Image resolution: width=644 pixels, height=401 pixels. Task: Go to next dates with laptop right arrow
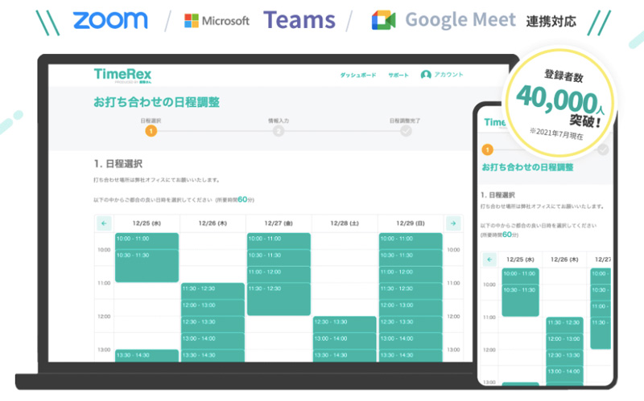[x=453, y=223]
